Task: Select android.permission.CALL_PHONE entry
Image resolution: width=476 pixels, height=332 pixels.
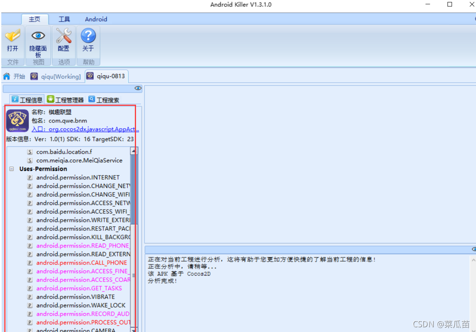Action: pos(82,262)
